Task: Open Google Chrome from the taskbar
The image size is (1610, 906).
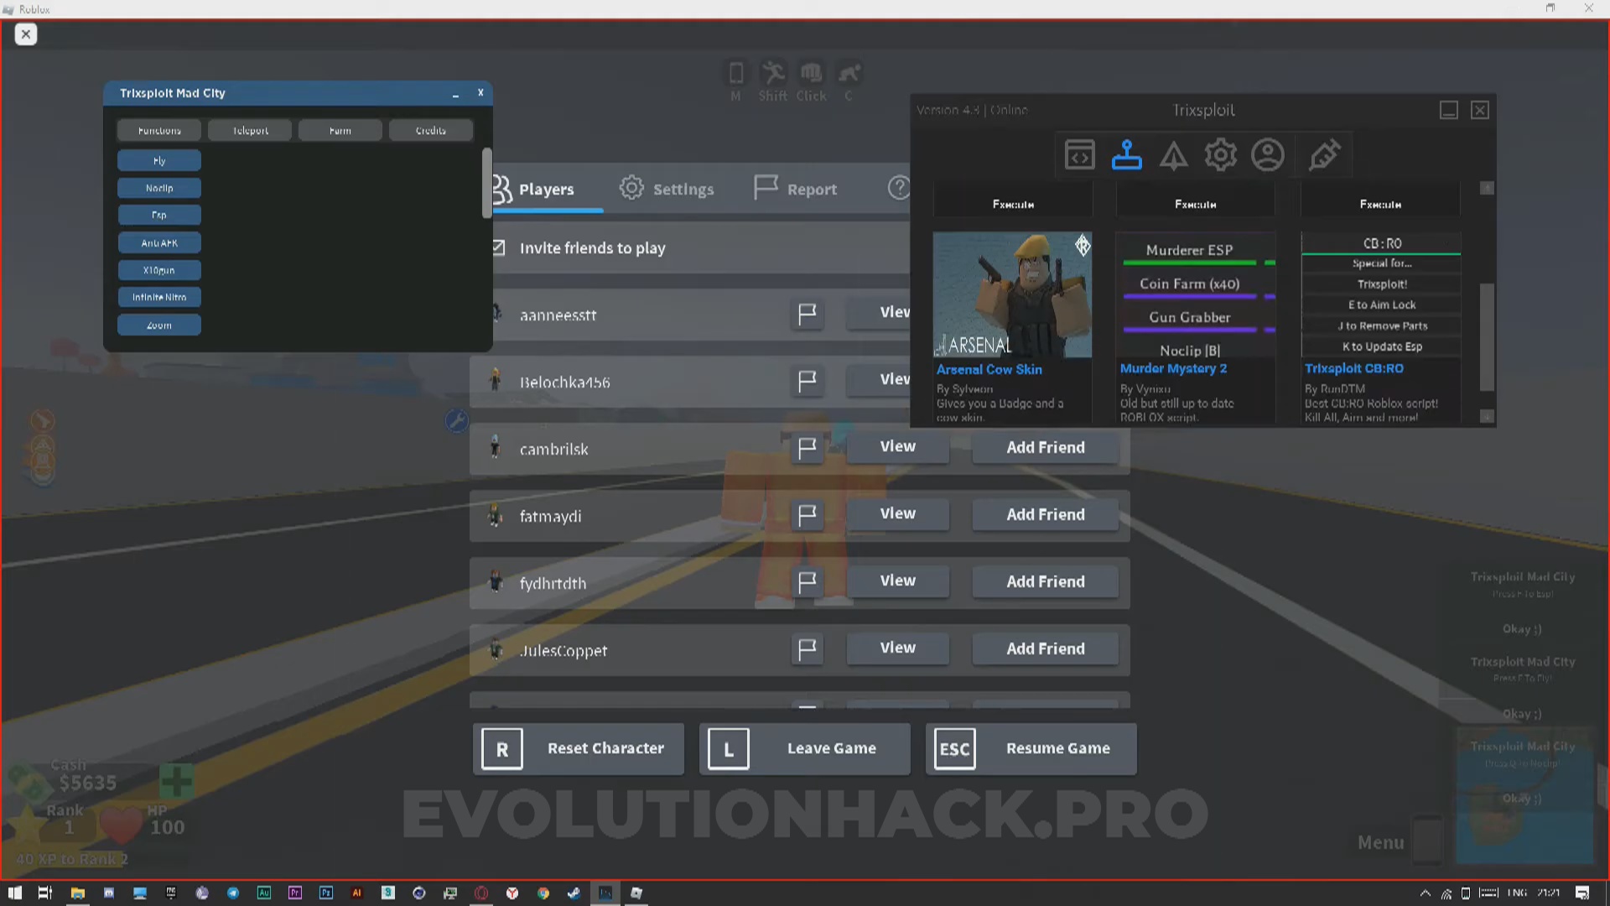Action: click(543, 893)
